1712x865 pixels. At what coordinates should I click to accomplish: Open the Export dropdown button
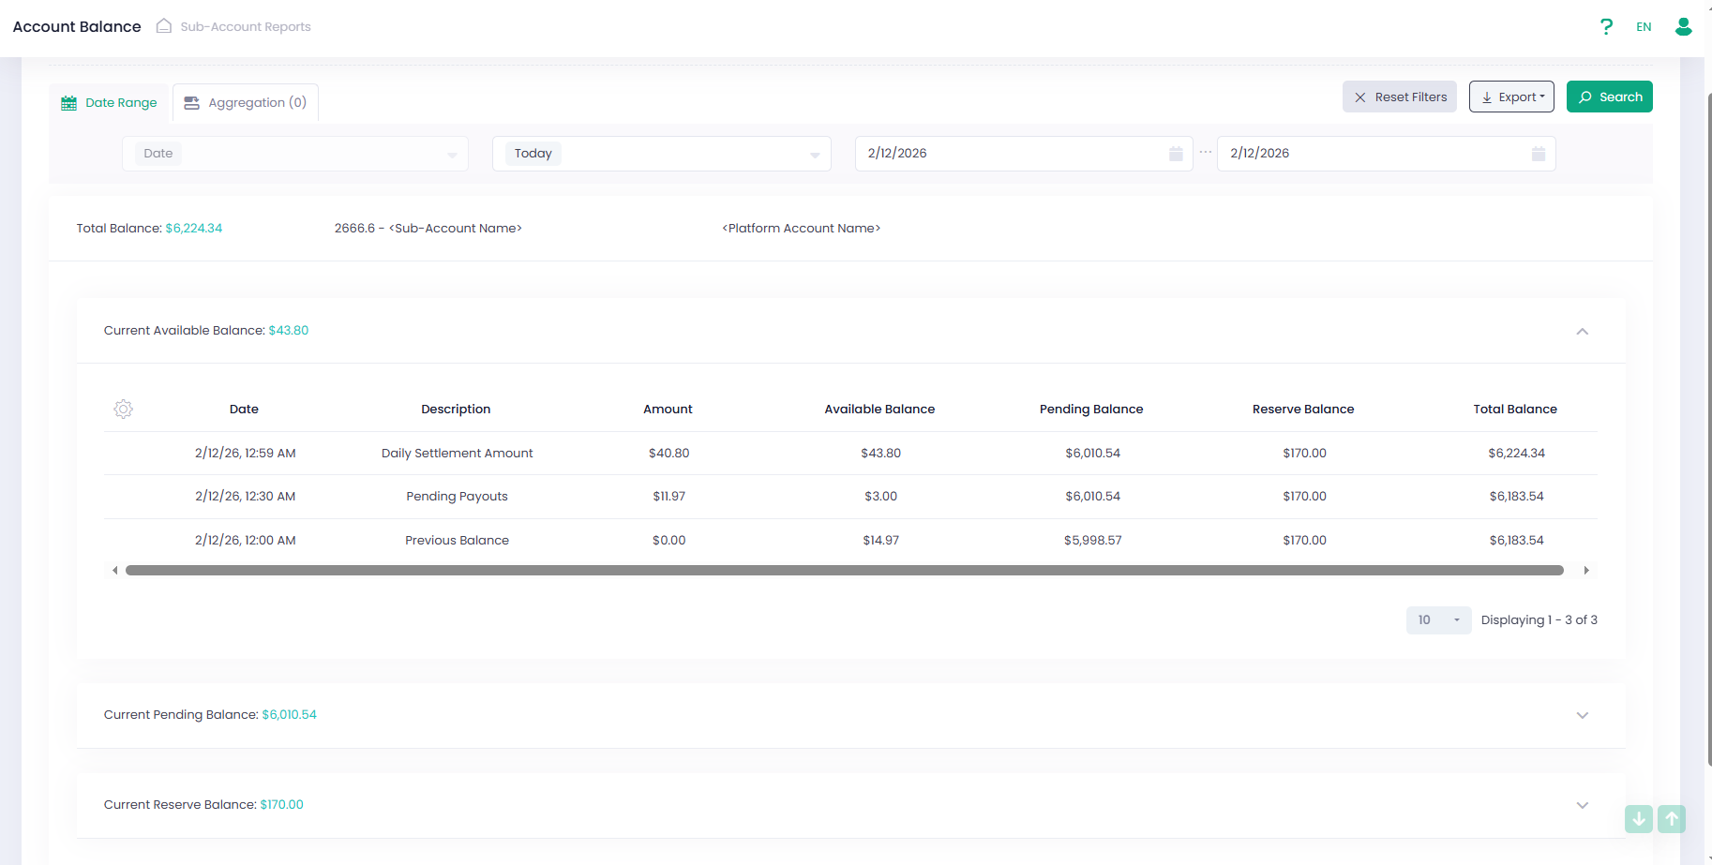1511,97
